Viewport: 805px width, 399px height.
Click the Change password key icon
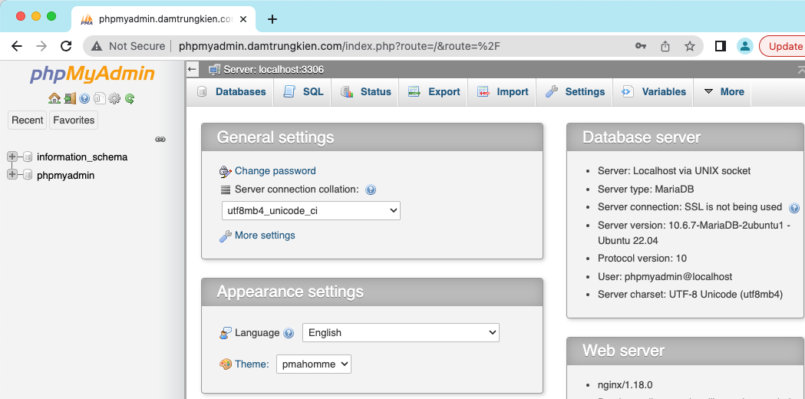226,172
